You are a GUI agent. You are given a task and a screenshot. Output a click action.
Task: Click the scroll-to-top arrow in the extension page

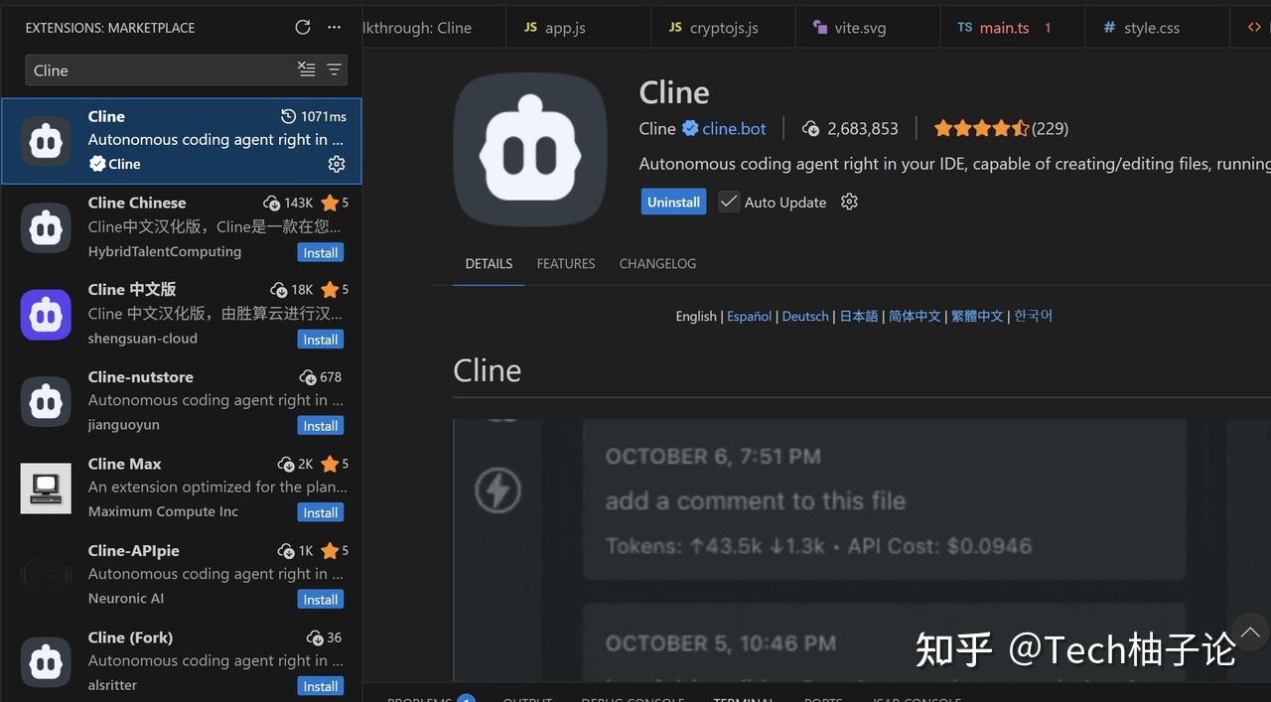[x=1249, y=632]
